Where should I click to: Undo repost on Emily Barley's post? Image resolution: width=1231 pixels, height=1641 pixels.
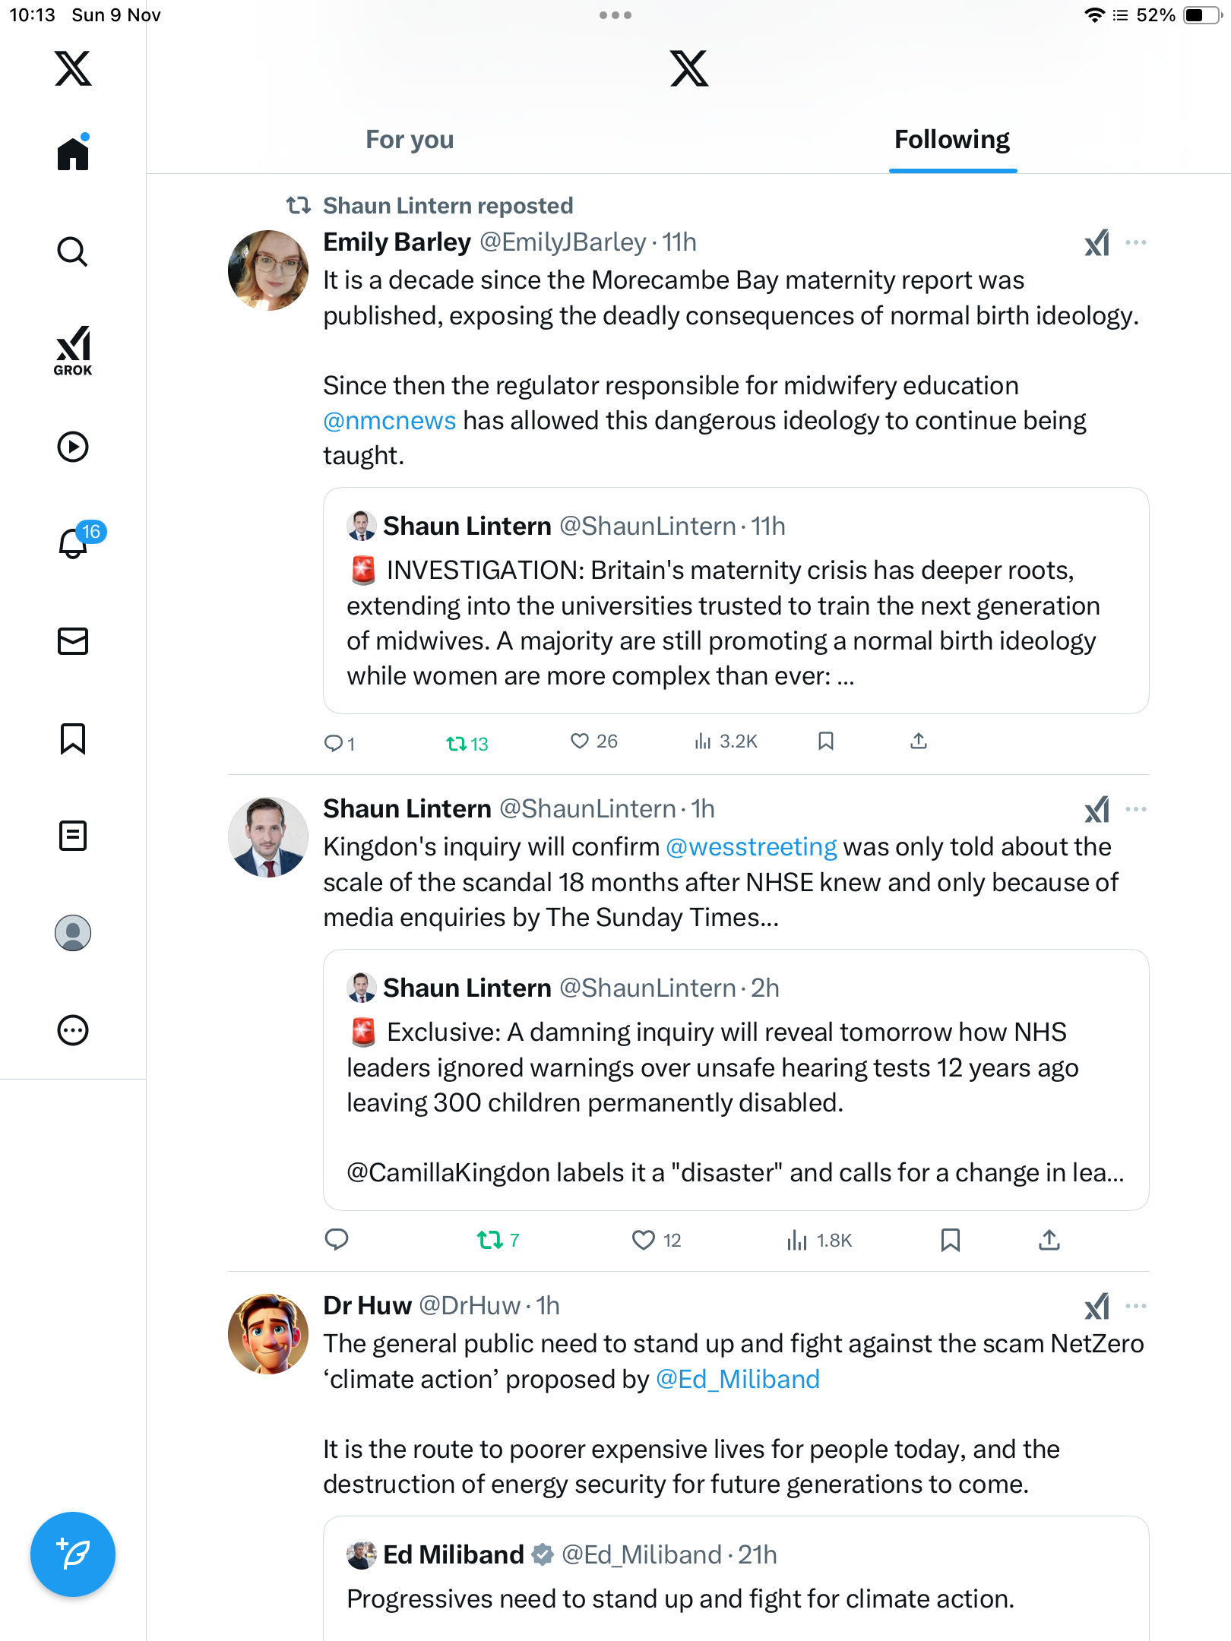457,743
